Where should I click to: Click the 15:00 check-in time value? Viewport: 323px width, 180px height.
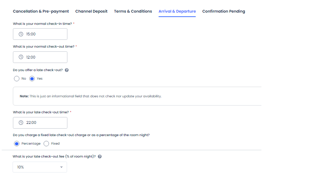click(31, 34)
